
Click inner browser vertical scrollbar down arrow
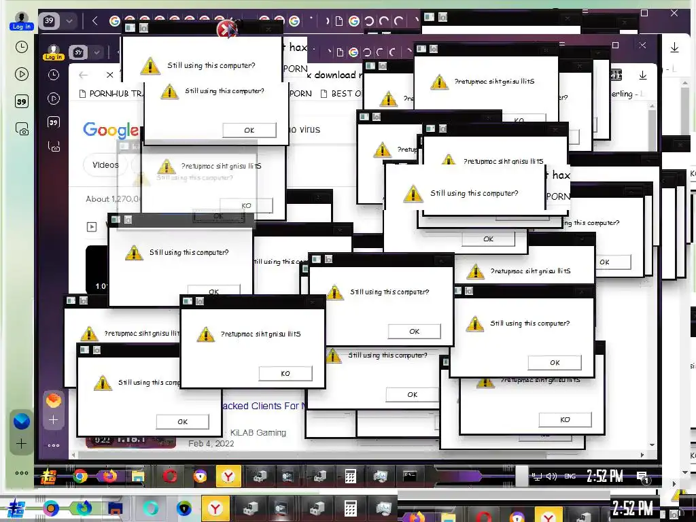point(652,445)
